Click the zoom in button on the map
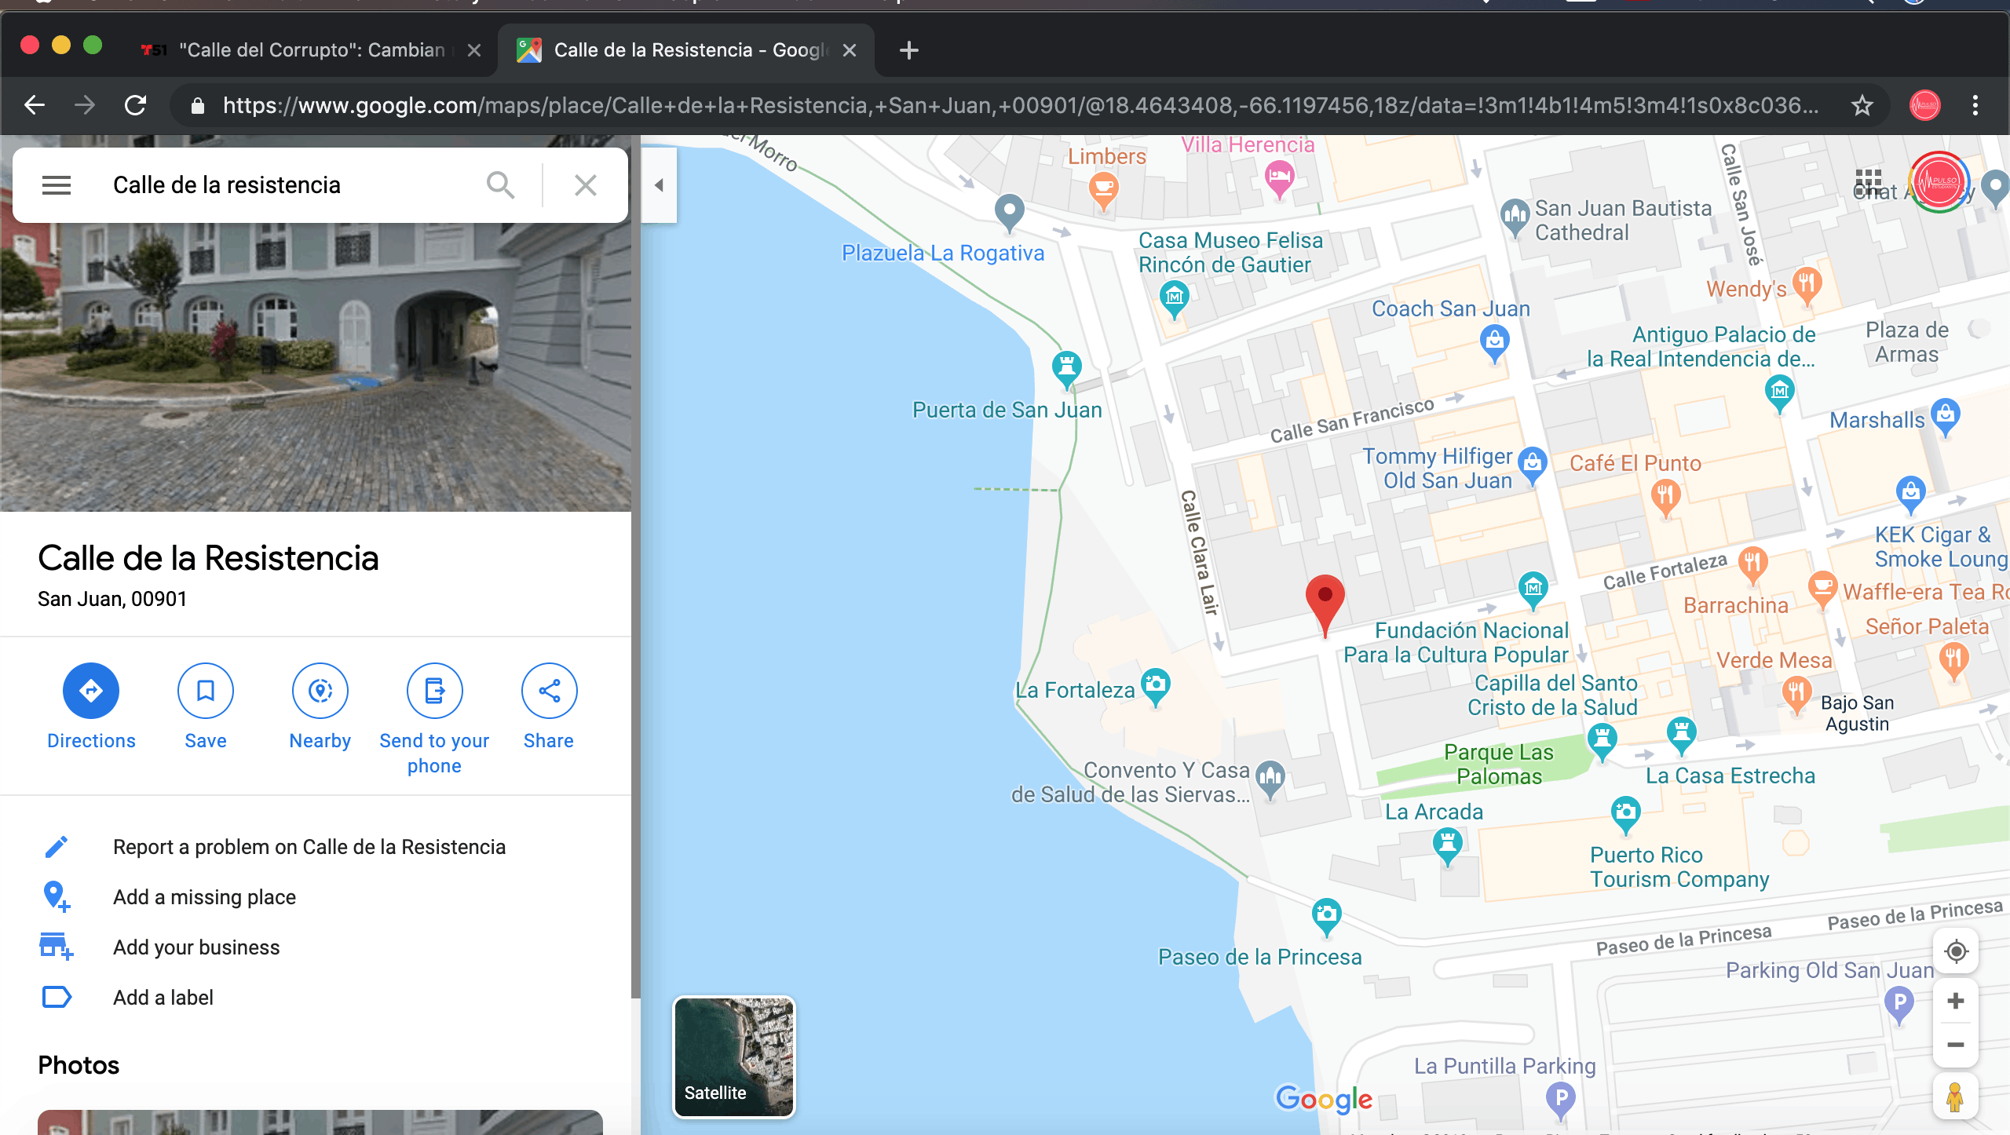Image resolution: width=2010 pixels, height=1135 pixels. [x=1956, y=1001]
